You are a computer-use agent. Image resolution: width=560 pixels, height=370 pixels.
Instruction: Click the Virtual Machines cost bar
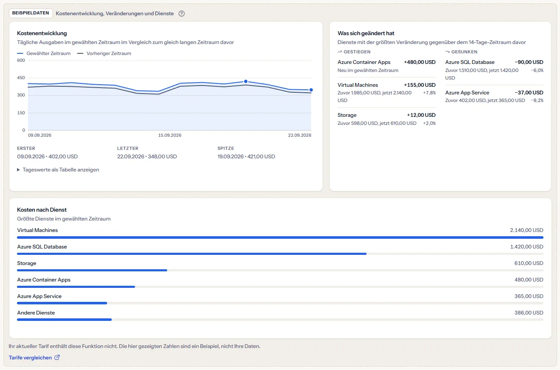280,237
